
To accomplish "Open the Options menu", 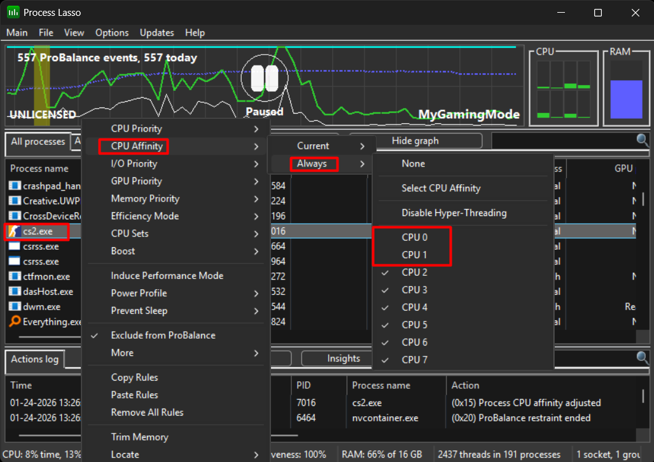I will [112, 32].
